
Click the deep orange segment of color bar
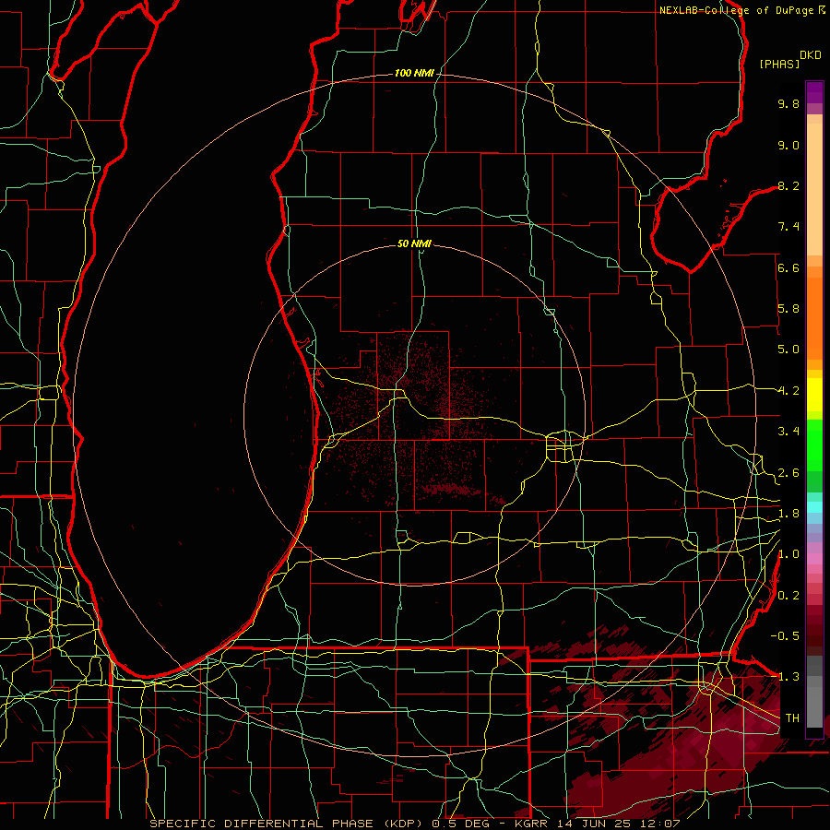814,317
